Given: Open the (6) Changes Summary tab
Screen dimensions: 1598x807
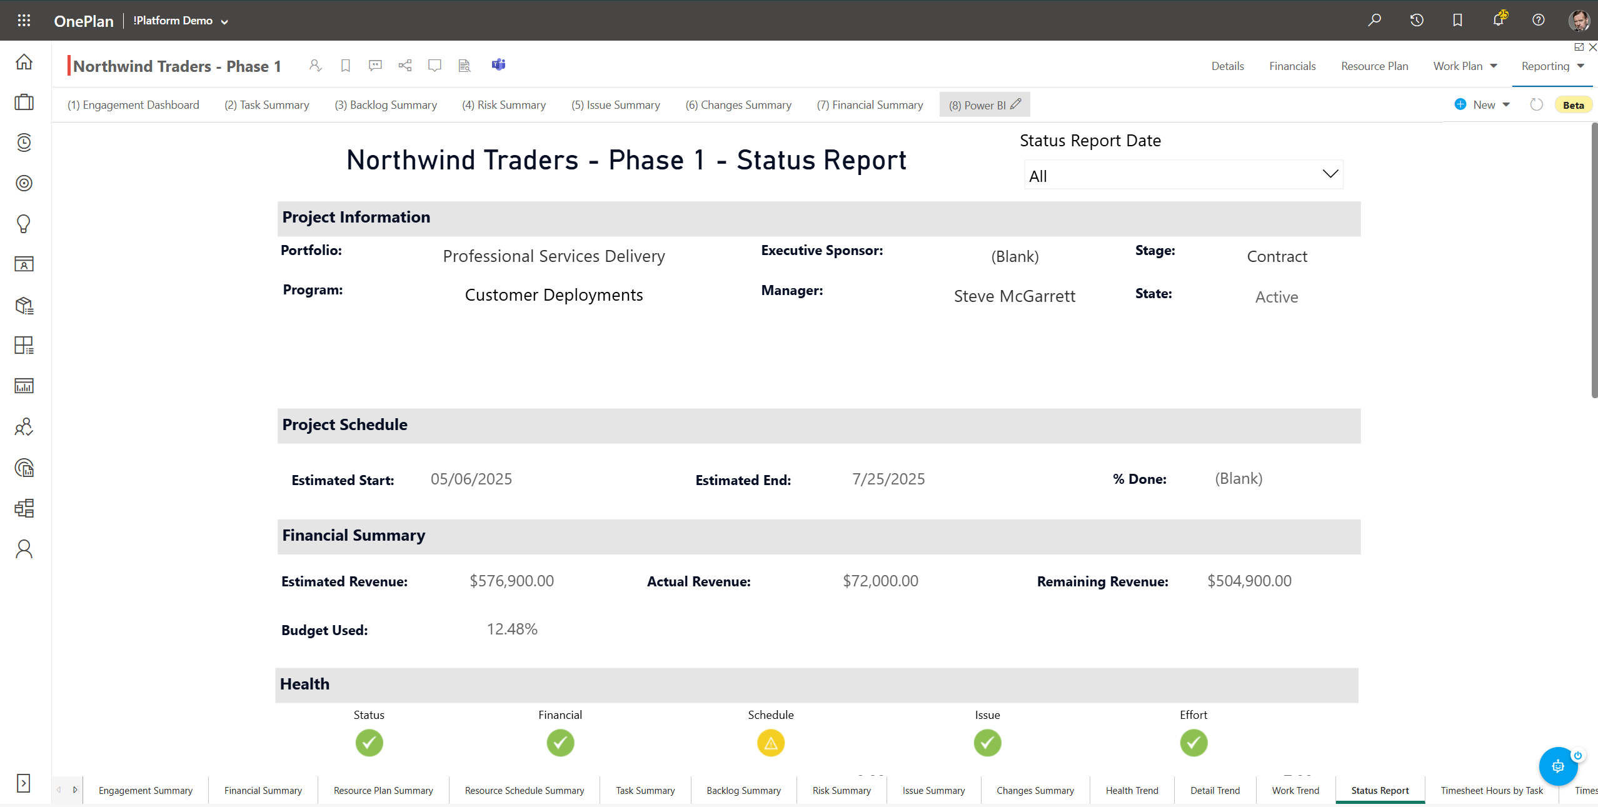Looking at the screenshot, I should pos(738,105).
